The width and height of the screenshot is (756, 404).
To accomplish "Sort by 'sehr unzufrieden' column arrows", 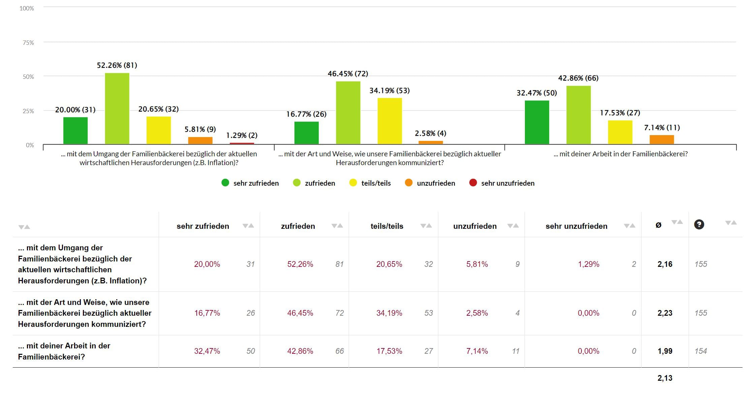I will pos(629,226).
